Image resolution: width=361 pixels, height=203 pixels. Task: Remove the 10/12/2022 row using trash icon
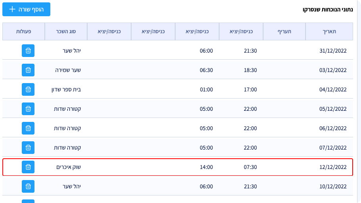(28, 186)
